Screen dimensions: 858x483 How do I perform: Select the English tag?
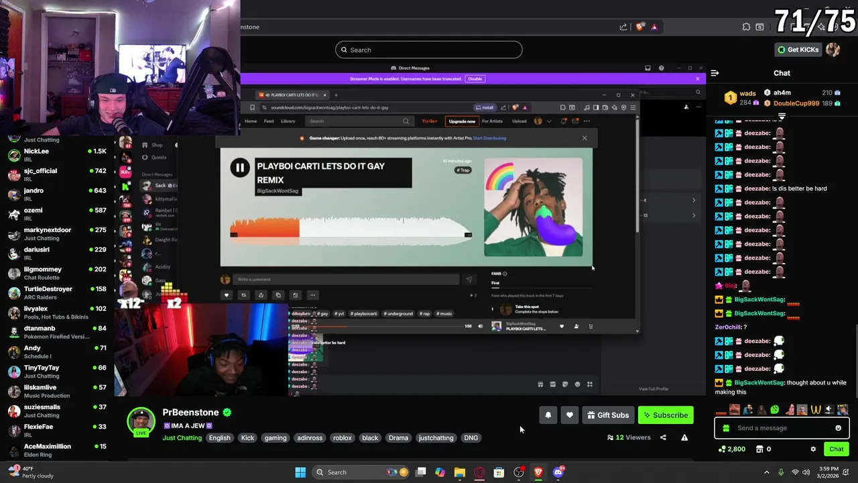click(219, 438)
